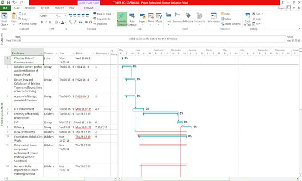This screenshot has width=302, height=181.
Task: Click the Cut scissors icon
Action: coord(20,14)
